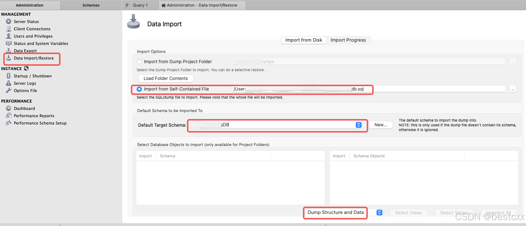Click the Server Status icon in sidebar
The image size is (526, 226).
pyautogui.click(x=8, y=22)
